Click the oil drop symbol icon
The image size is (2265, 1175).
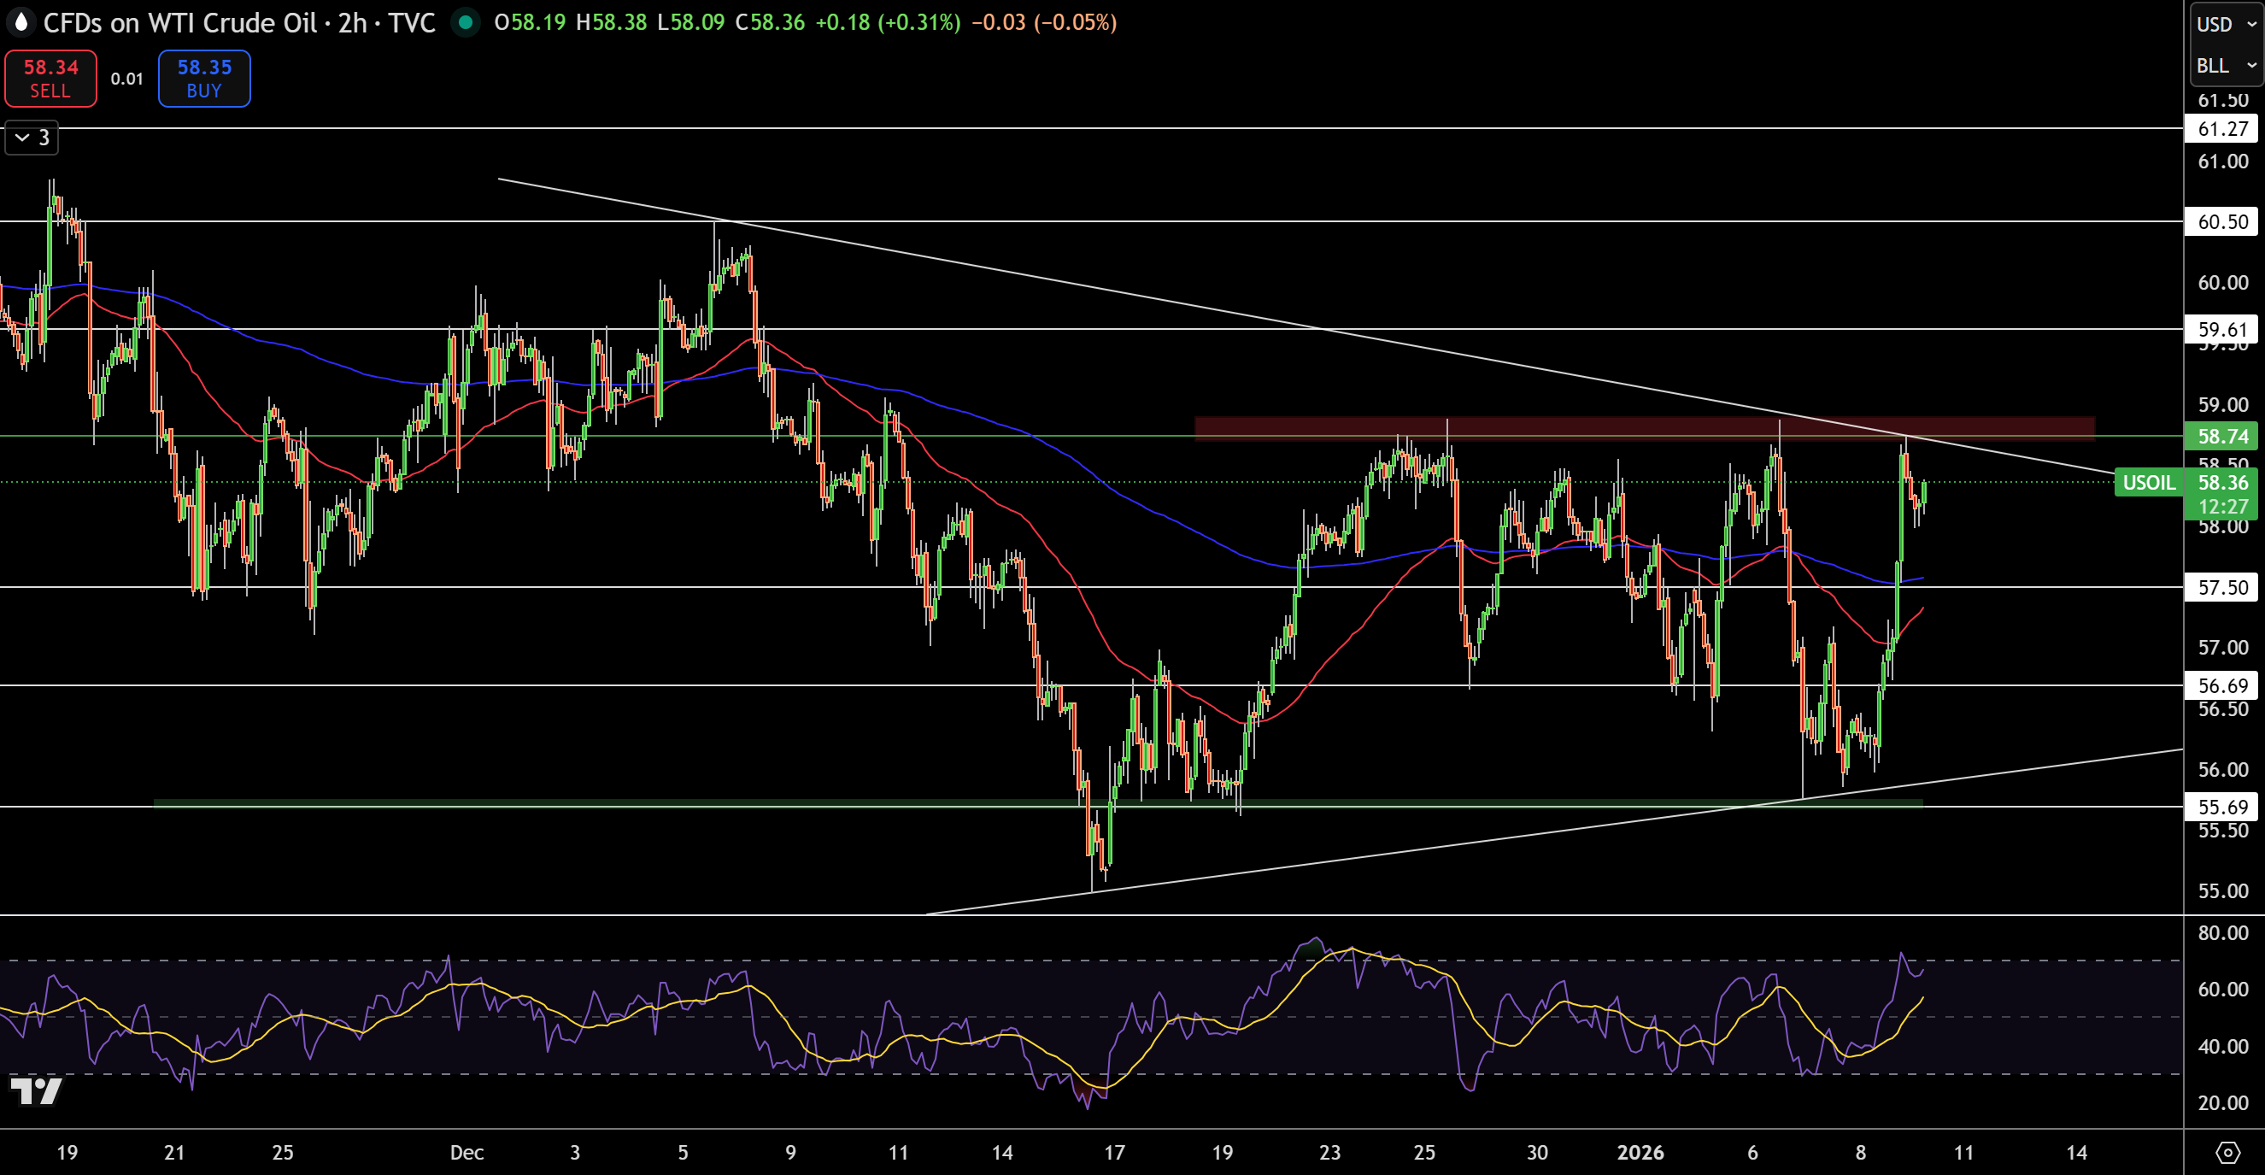21,22
